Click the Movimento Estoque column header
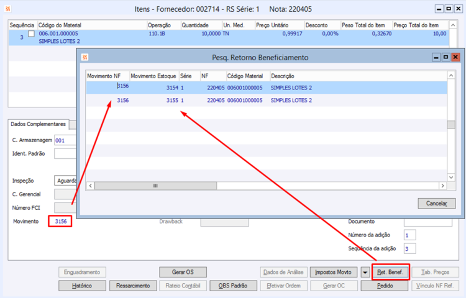The height and width of the screenshot is (298, 466). [x=154, y=76]
